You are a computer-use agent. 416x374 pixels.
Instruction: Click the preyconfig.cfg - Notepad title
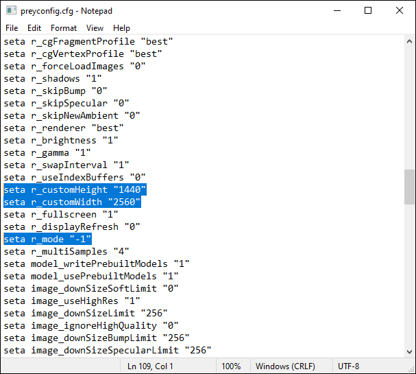[66, 11]
